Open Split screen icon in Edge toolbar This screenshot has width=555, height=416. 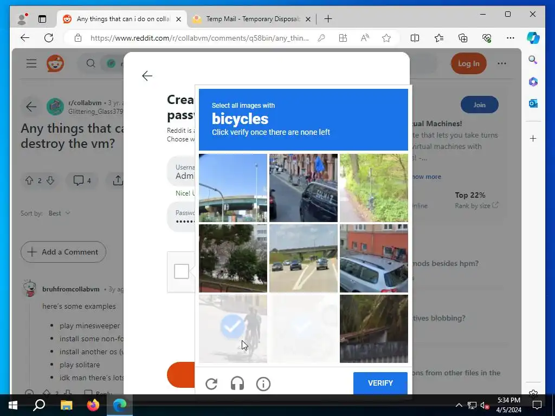(415, 38)
